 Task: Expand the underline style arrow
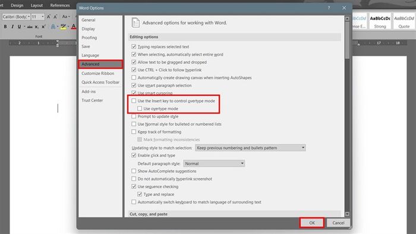24,27
